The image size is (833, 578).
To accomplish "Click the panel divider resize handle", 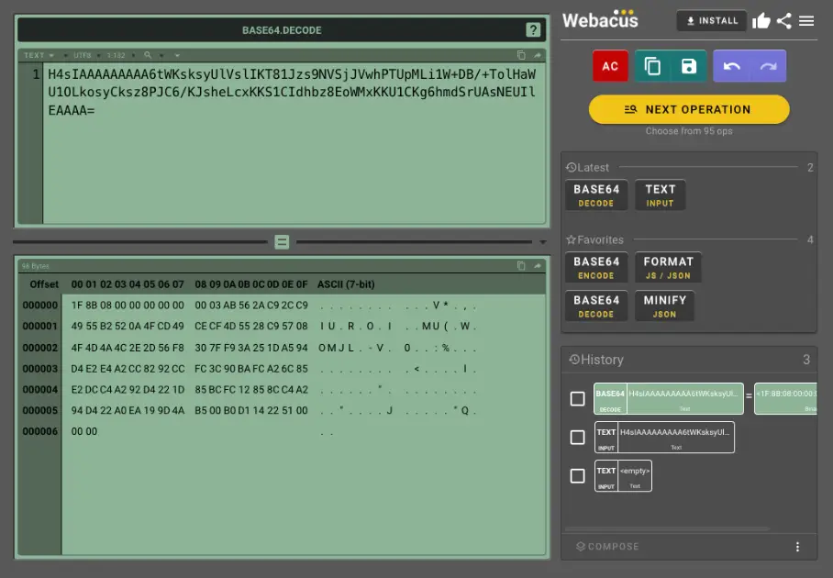I will 282,242.
